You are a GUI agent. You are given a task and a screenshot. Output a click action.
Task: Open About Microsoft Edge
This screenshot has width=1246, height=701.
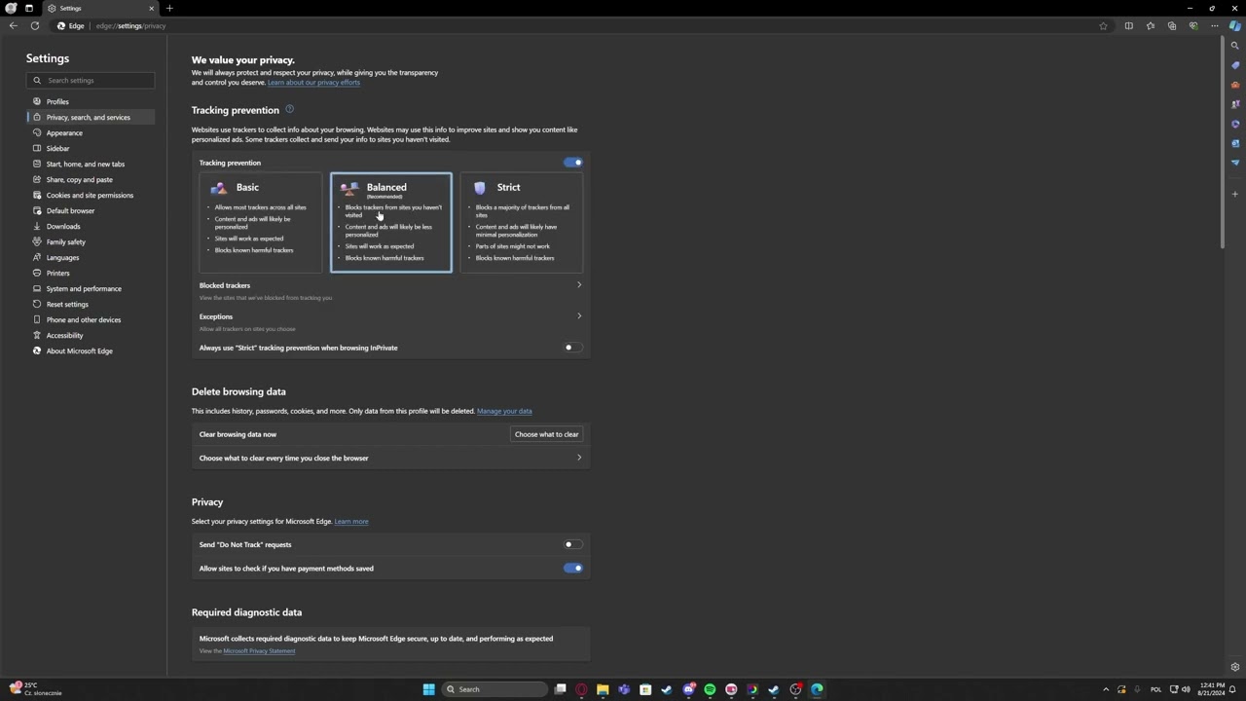[79, 350]
